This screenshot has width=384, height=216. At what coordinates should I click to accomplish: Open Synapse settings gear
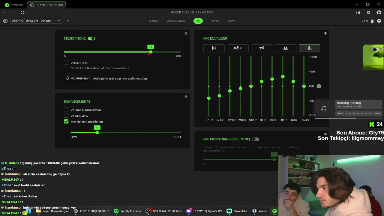368,12
